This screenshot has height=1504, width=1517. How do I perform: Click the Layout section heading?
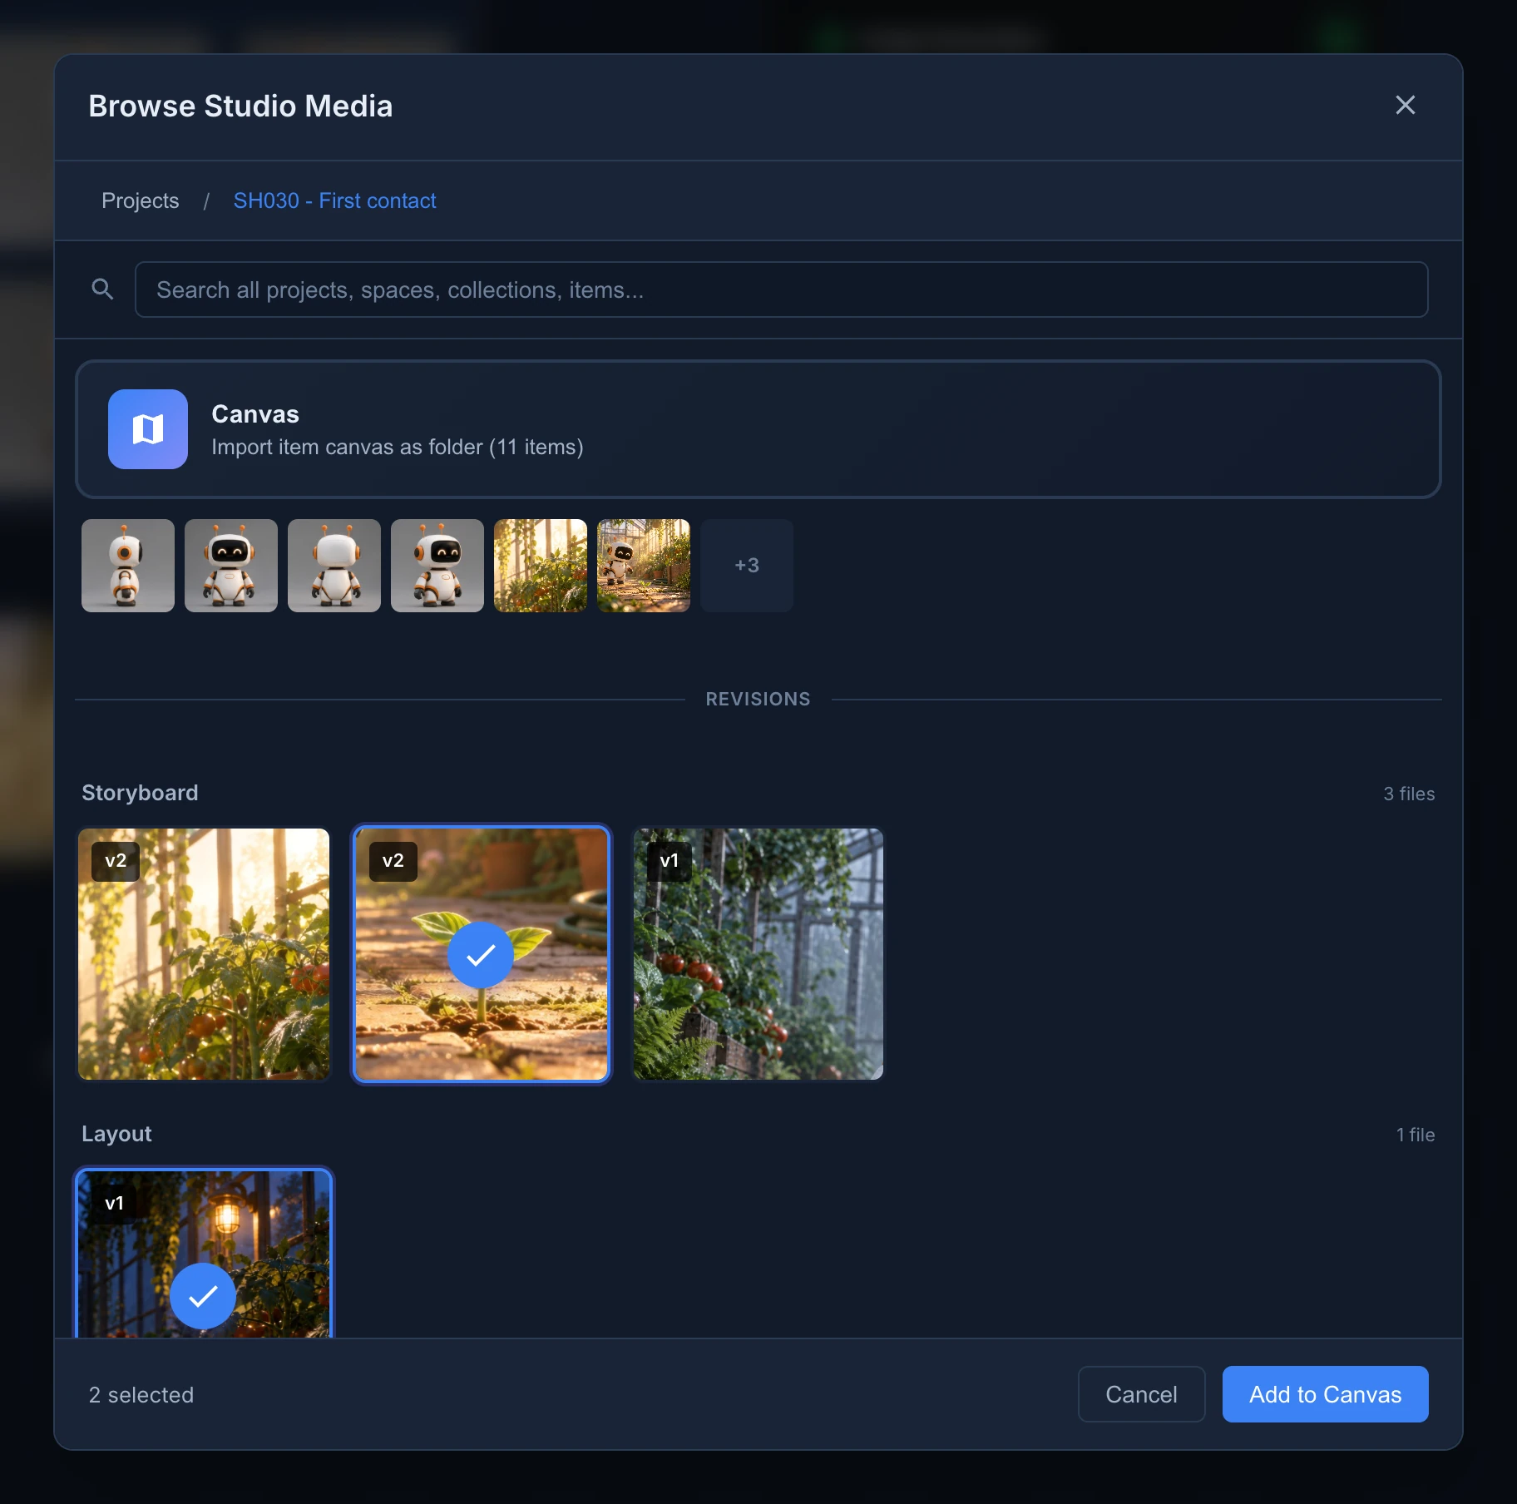click(116, 1134)
